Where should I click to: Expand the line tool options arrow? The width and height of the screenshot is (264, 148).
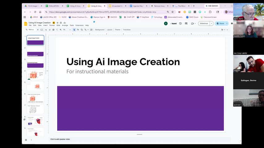88,30
